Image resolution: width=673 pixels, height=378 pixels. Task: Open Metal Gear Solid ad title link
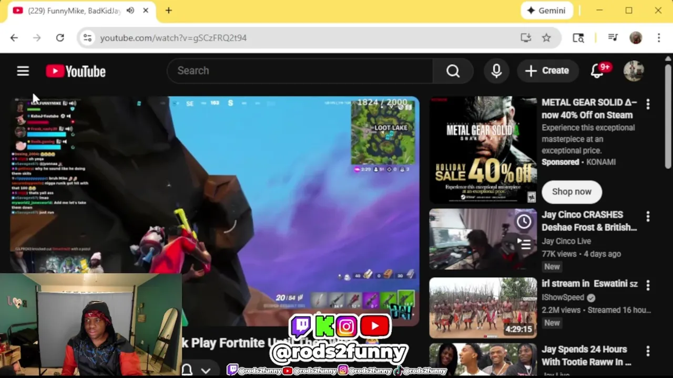[589, 109]
